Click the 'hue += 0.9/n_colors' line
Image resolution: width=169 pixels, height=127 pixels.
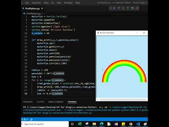click(x=50, y=93)
